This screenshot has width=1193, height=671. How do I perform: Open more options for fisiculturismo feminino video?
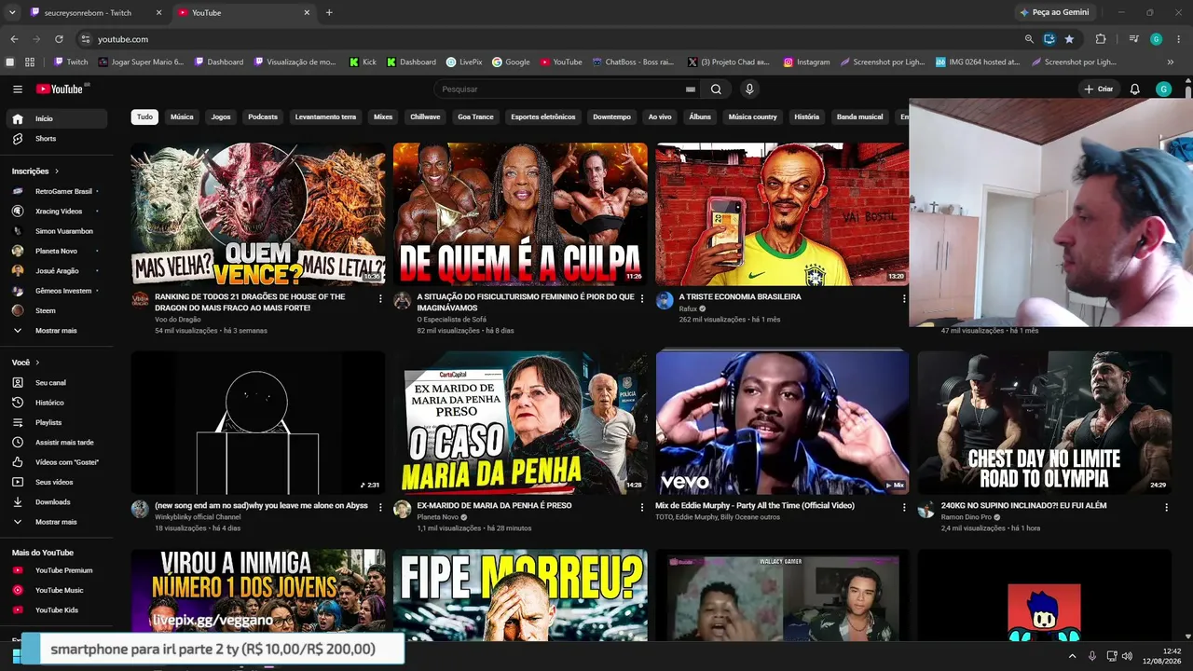(641, 299)
